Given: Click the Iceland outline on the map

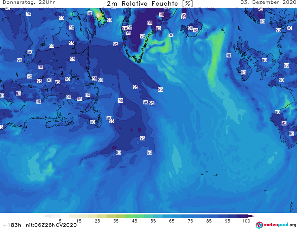Looking at the screenshot, I should pyautogui.click(x=191, y=29).
